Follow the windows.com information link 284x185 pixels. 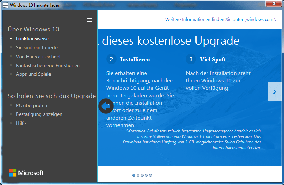[x=221, y=20]
